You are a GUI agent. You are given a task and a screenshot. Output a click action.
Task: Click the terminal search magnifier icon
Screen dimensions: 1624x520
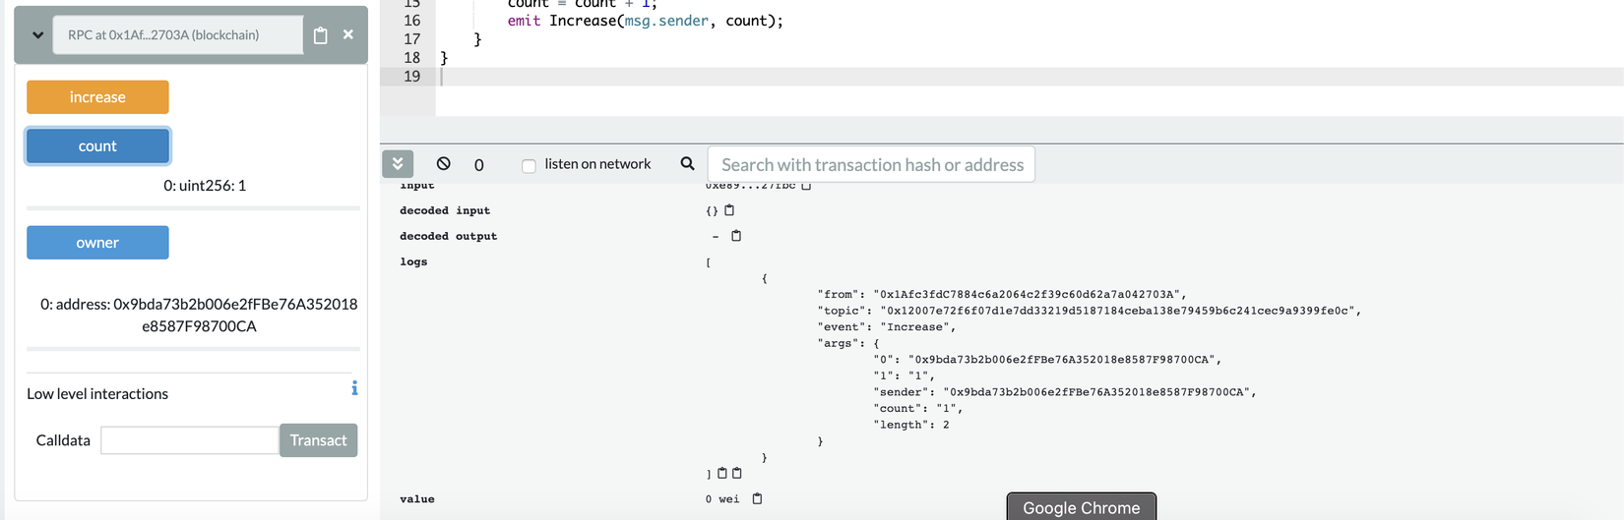point(687,164)
